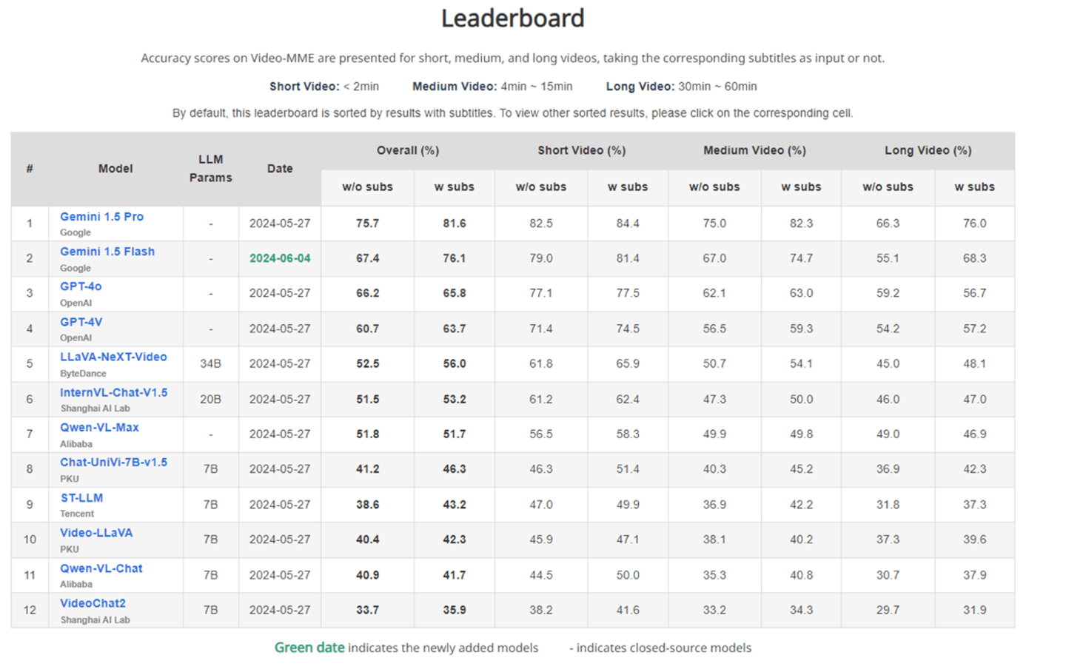Open the Gemini 1.5 Flash model link
The width and height of the screenshot is (1066, 672).
click(x=107, y=252)
